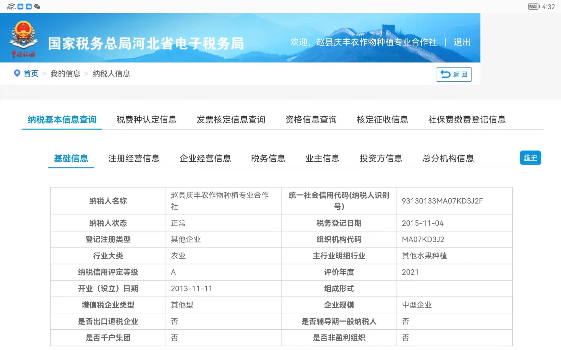This screenshot has width=561, height=350.
Task: Open the 发票核定信息查询 tab
Action: pos(231,120)
